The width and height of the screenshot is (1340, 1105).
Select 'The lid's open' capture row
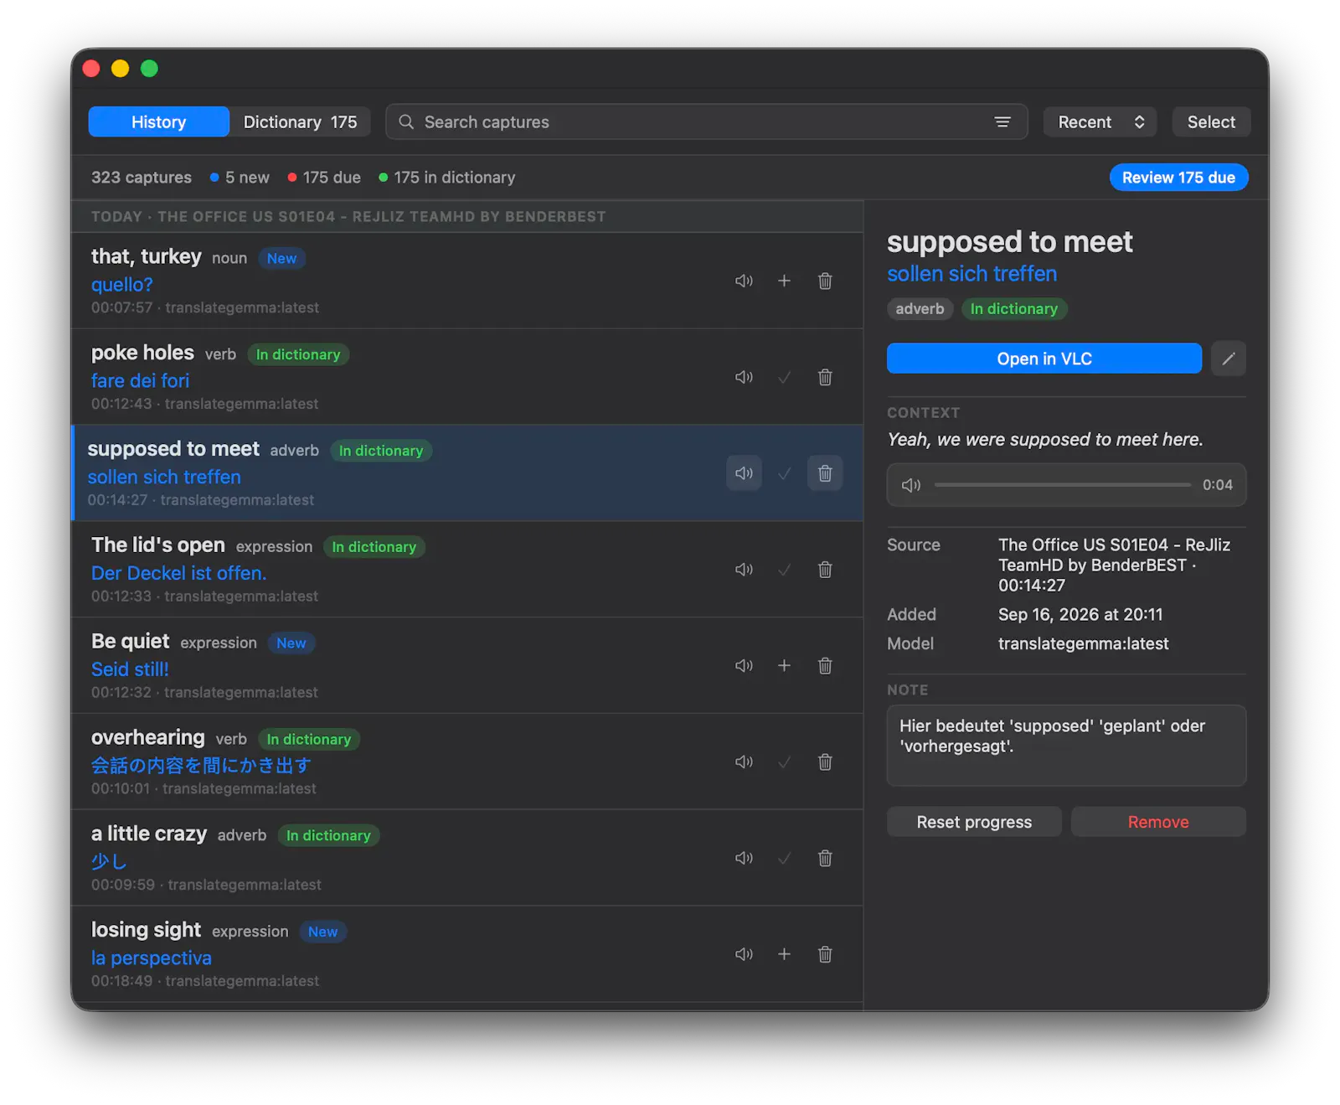coord(467,570)
